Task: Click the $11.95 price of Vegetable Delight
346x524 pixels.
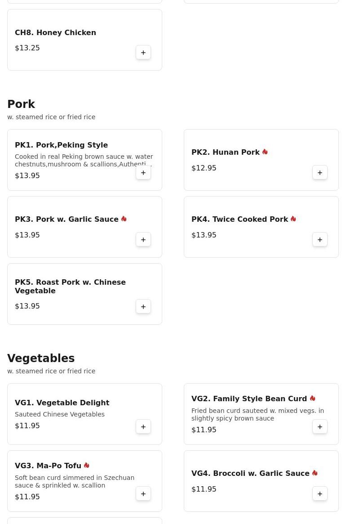Action: pos(27,426)
